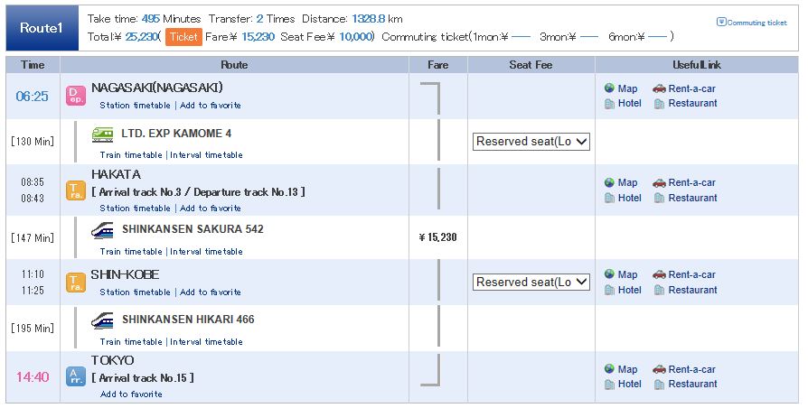The image size is (808, 408).
Task: Open the NAGASAKI Station timetable link
Action: coord(135,106)
